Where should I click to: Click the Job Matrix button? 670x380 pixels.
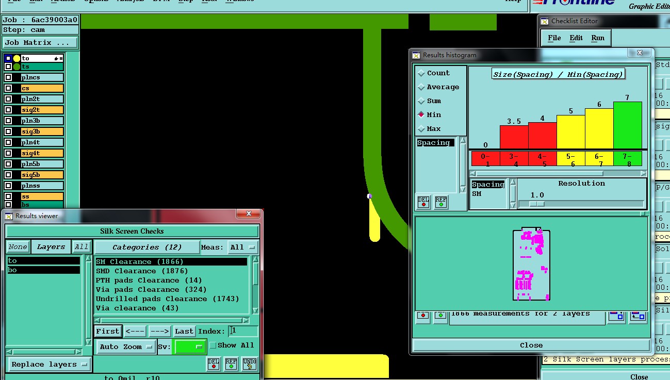(40, 43)
